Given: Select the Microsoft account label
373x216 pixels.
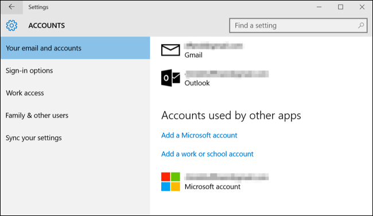Looking at the screenshot, I should tap(212, 187).
